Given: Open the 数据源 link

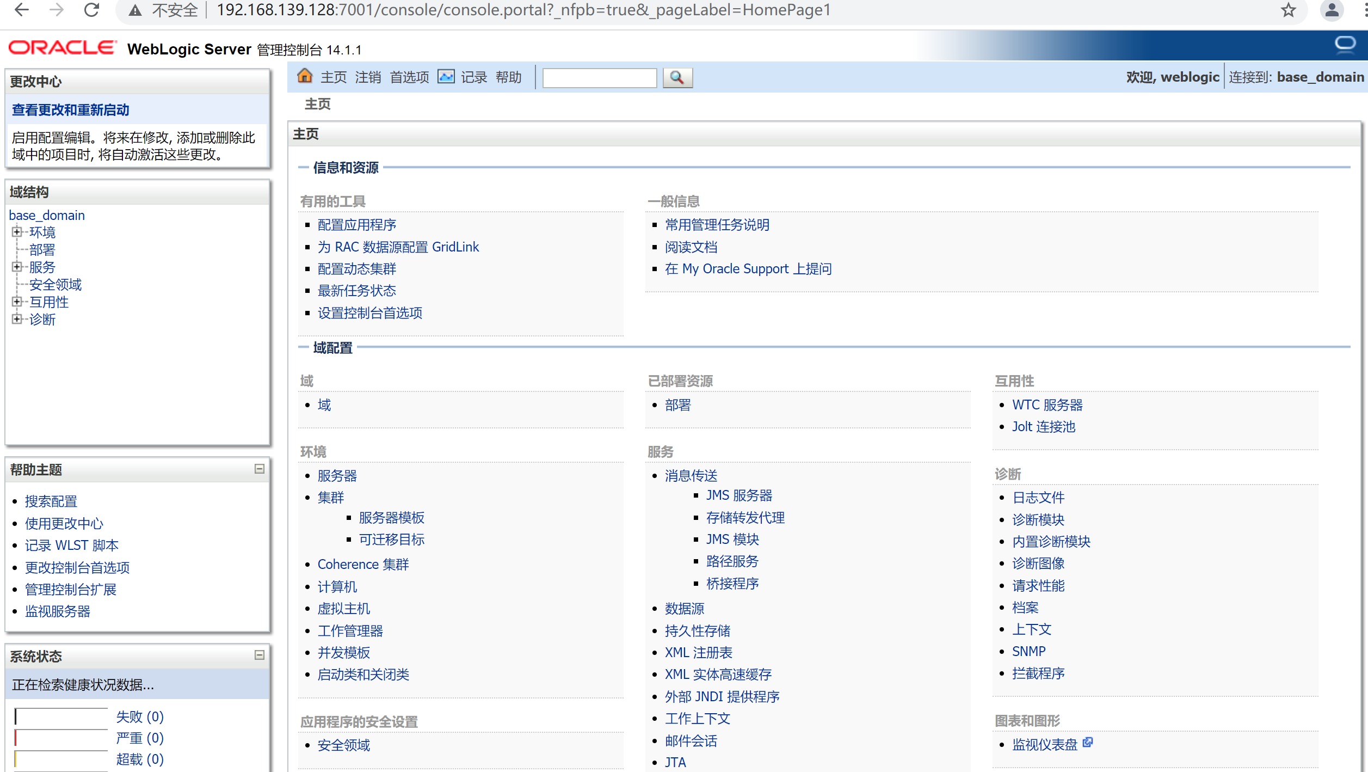Looking at the screenshot, I should pyautogui.click(x=685, y=609).
